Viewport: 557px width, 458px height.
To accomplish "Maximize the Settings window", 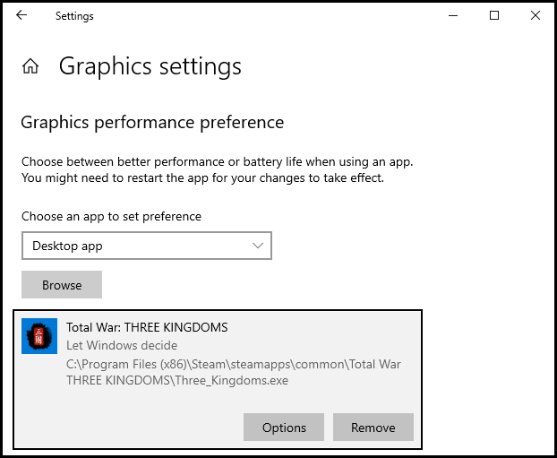I will [494, 15].
